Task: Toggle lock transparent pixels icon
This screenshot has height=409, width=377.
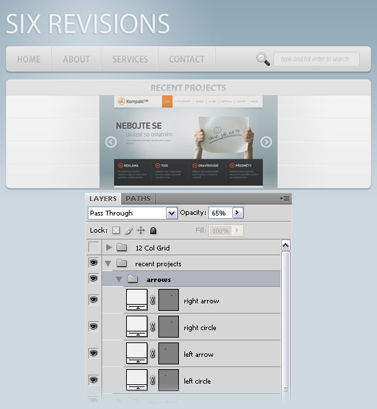Action: click(117, 231)
